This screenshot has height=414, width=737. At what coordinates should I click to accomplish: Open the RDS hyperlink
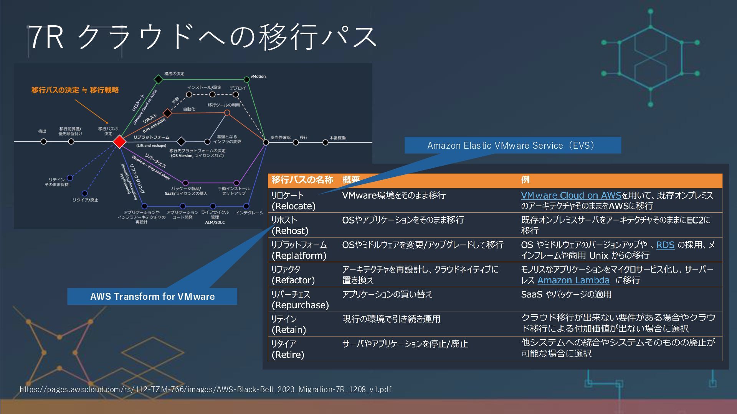point(665,245)
